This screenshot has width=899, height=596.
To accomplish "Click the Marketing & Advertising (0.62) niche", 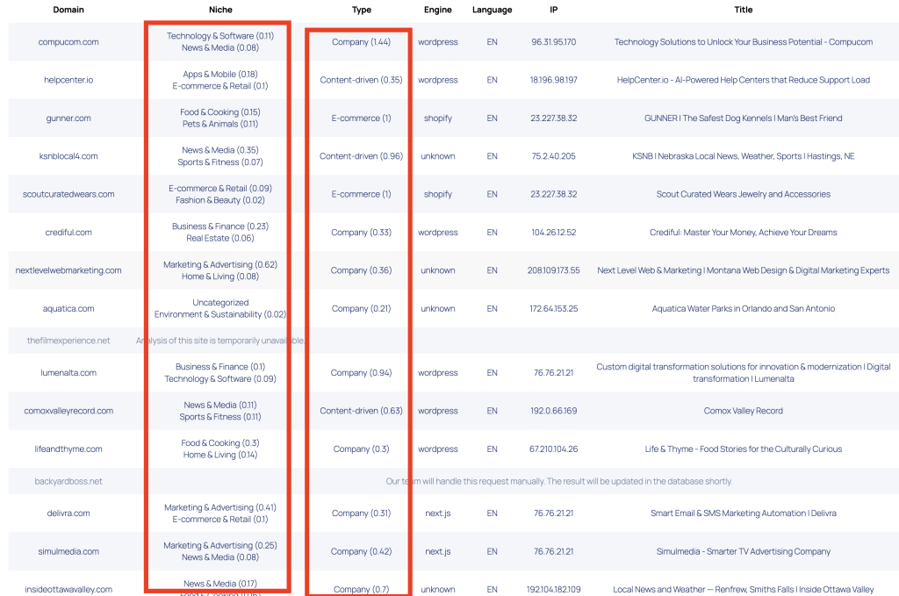I will (x=220, y=264).
